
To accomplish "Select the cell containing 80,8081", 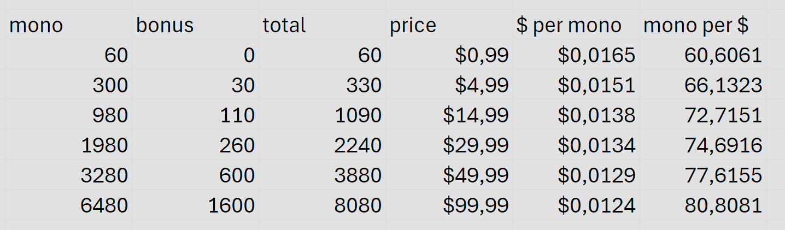I will (x=702, y=205).
